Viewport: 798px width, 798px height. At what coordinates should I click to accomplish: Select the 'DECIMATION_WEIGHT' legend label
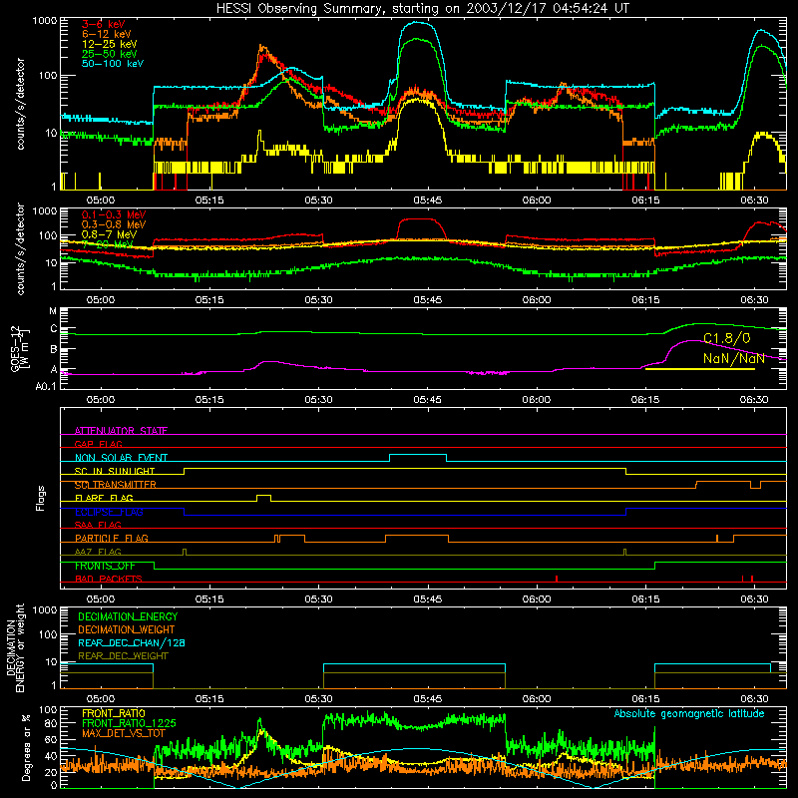pyautogui.click(x=127, y=630)
